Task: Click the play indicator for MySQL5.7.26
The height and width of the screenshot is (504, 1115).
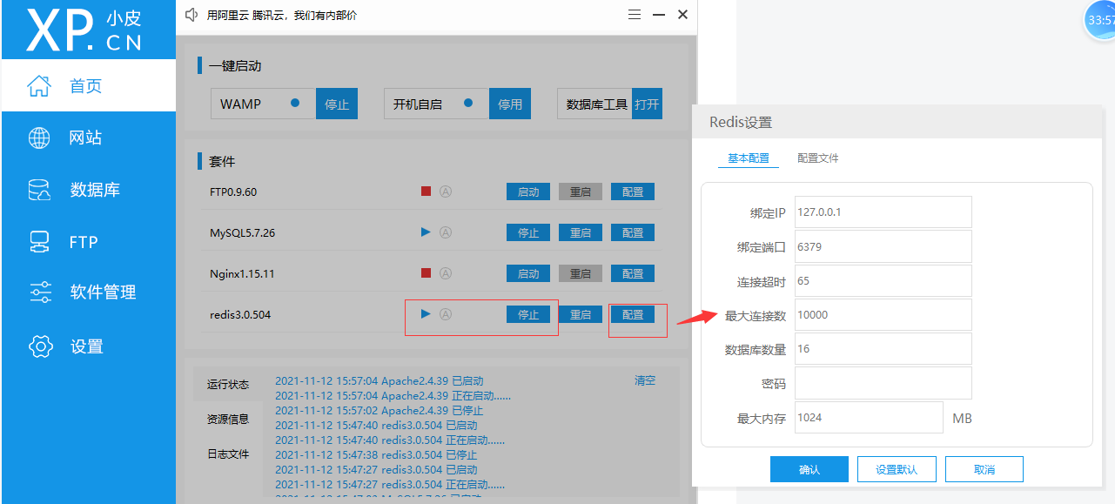Action: (426, 232)
